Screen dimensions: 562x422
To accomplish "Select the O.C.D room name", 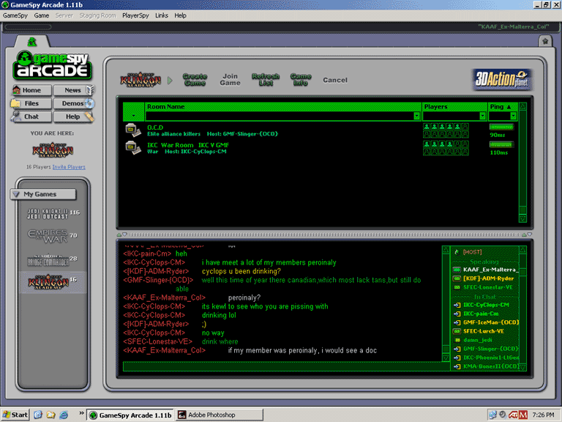I will point(155,127).
